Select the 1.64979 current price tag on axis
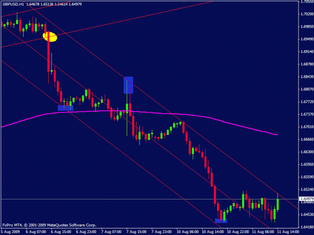The image size is (314, 235). [306, 199]
